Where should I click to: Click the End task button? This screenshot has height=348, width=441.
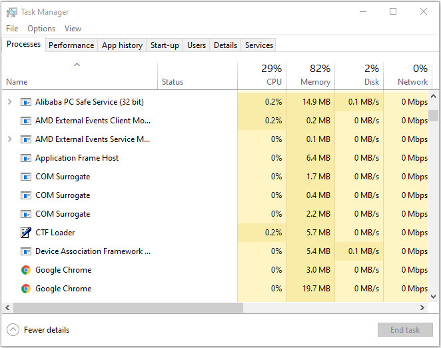point(405,330)
